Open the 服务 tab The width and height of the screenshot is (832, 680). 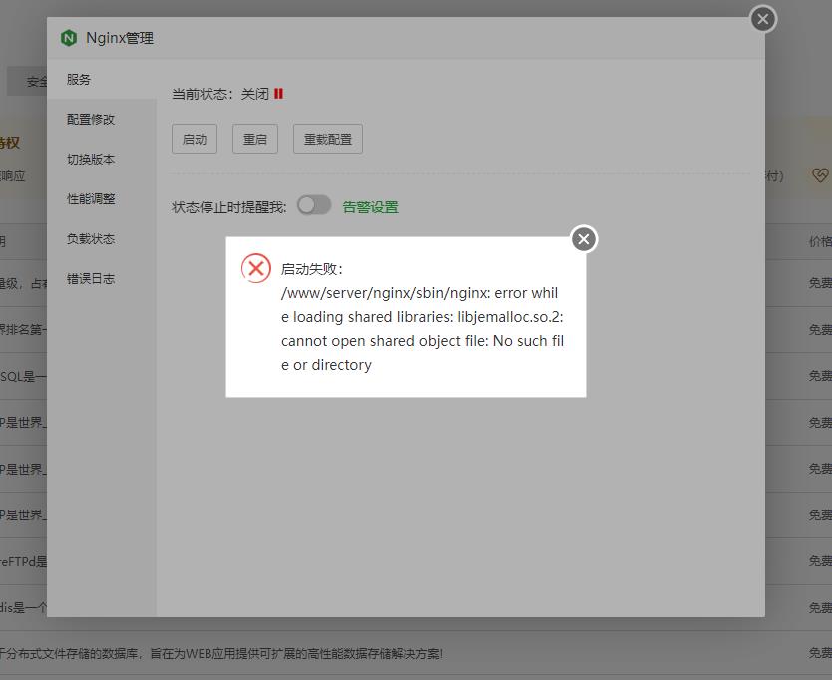point(102,80)
